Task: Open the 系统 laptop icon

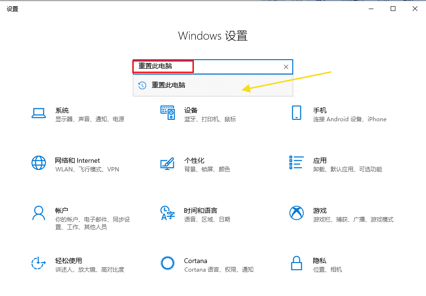Action: 39,113
